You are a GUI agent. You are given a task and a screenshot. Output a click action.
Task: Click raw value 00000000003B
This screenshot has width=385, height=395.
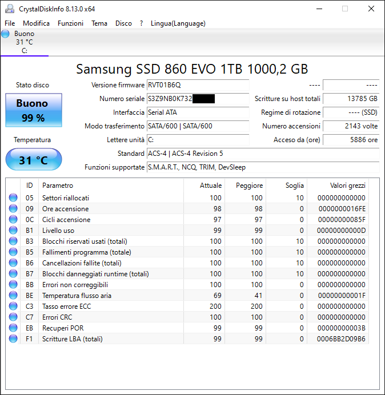click(342, 328)
